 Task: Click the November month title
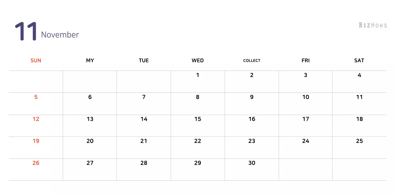tap(60, 35)
